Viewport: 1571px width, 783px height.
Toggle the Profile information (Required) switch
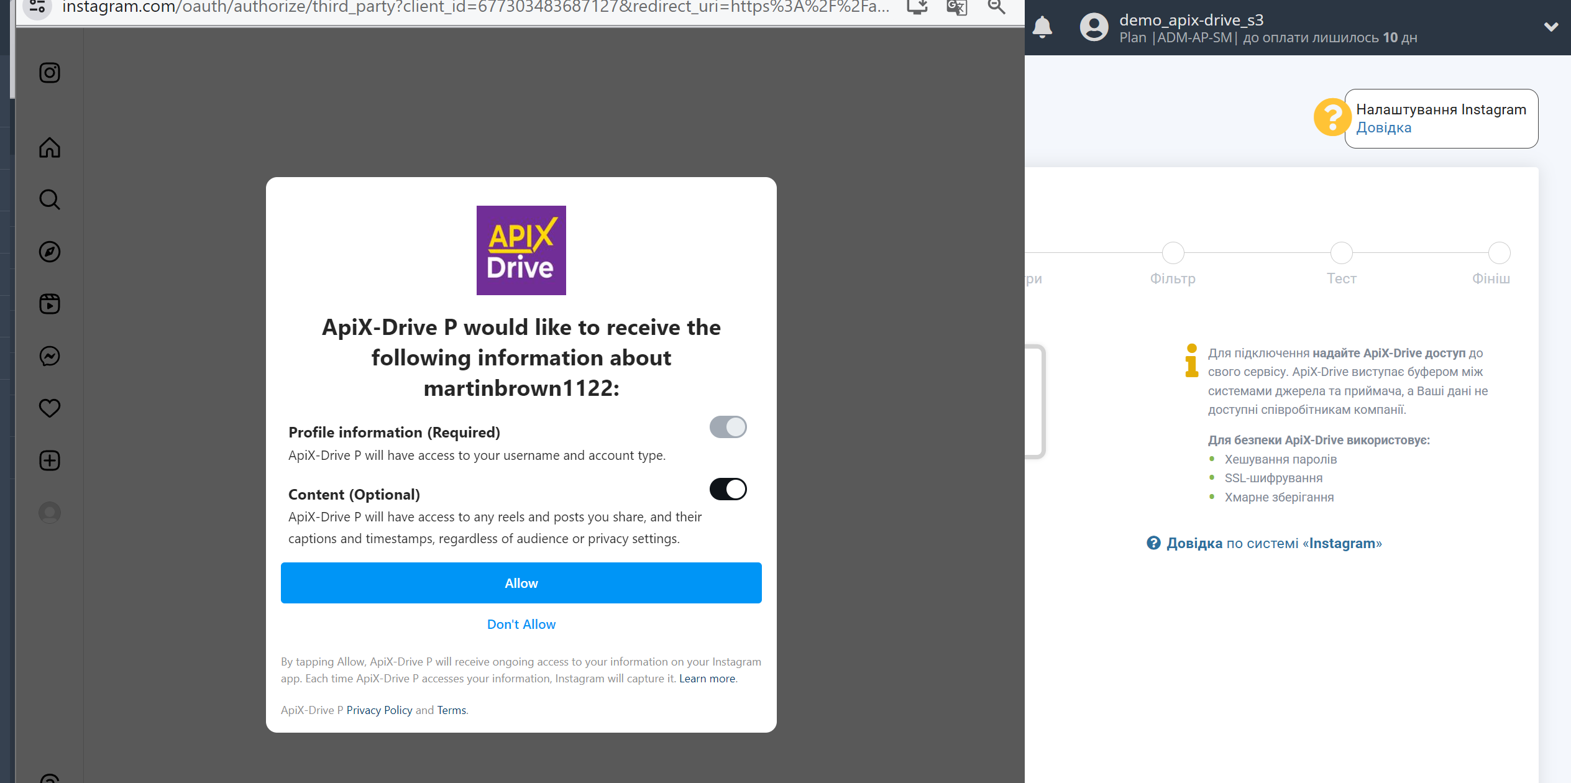[x=728, y=427]
